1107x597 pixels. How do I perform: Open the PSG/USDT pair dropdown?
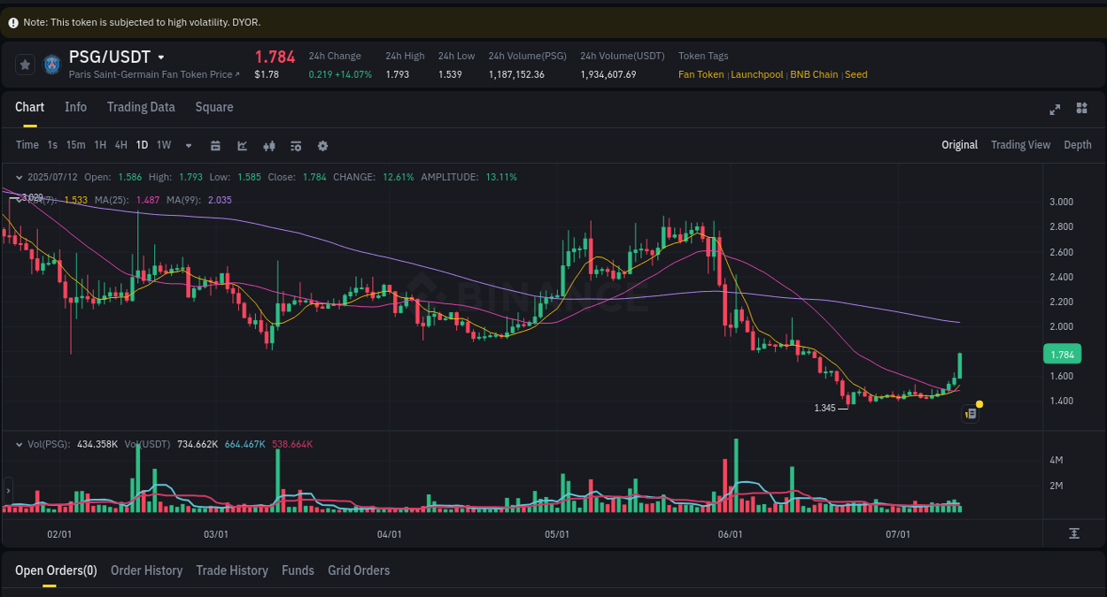point(160,57)
